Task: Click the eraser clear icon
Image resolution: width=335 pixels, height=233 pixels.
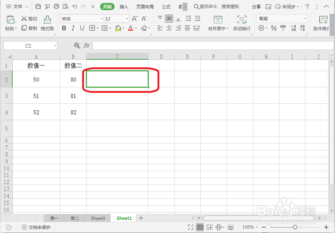Action: click(x=144, y=28)
